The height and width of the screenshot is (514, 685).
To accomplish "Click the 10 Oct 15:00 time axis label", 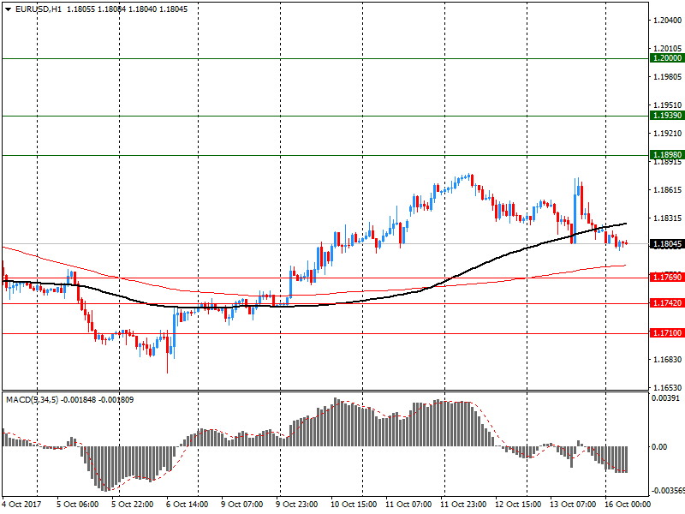I will [354, 504].
